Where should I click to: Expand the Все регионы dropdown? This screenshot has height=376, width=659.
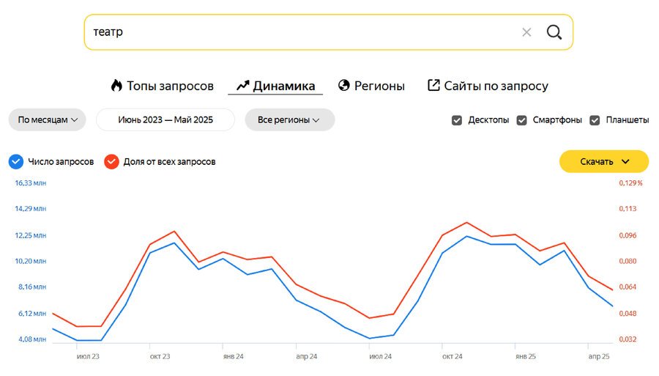coord(289,119)
